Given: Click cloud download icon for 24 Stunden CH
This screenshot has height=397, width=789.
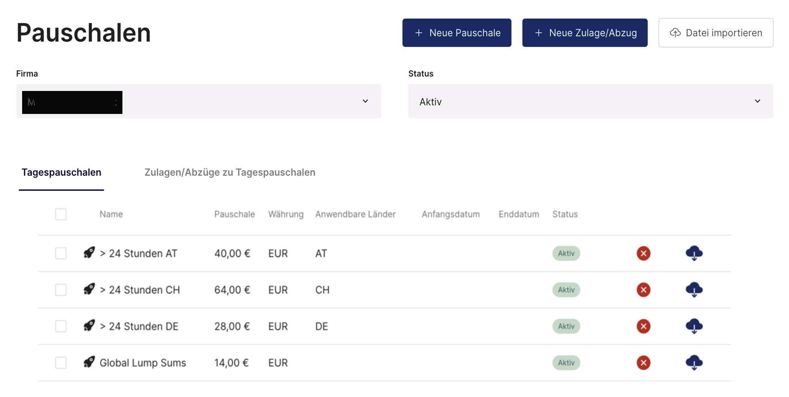Looking at the screenshot, I should click(x=694, y=290).
